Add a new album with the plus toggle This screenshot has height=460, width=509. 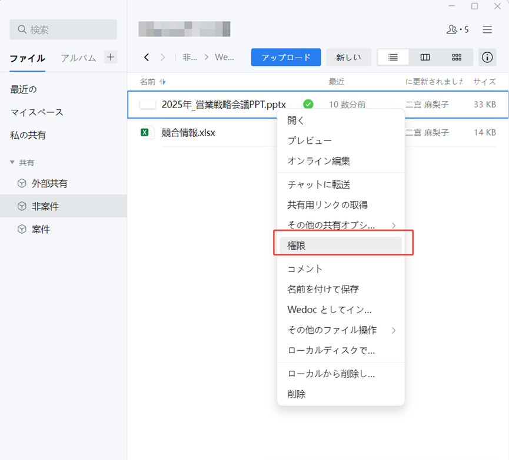[110, 57]
